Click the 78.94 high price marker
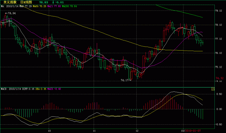The width and height of the screenshot is (226, 133). 10,13
